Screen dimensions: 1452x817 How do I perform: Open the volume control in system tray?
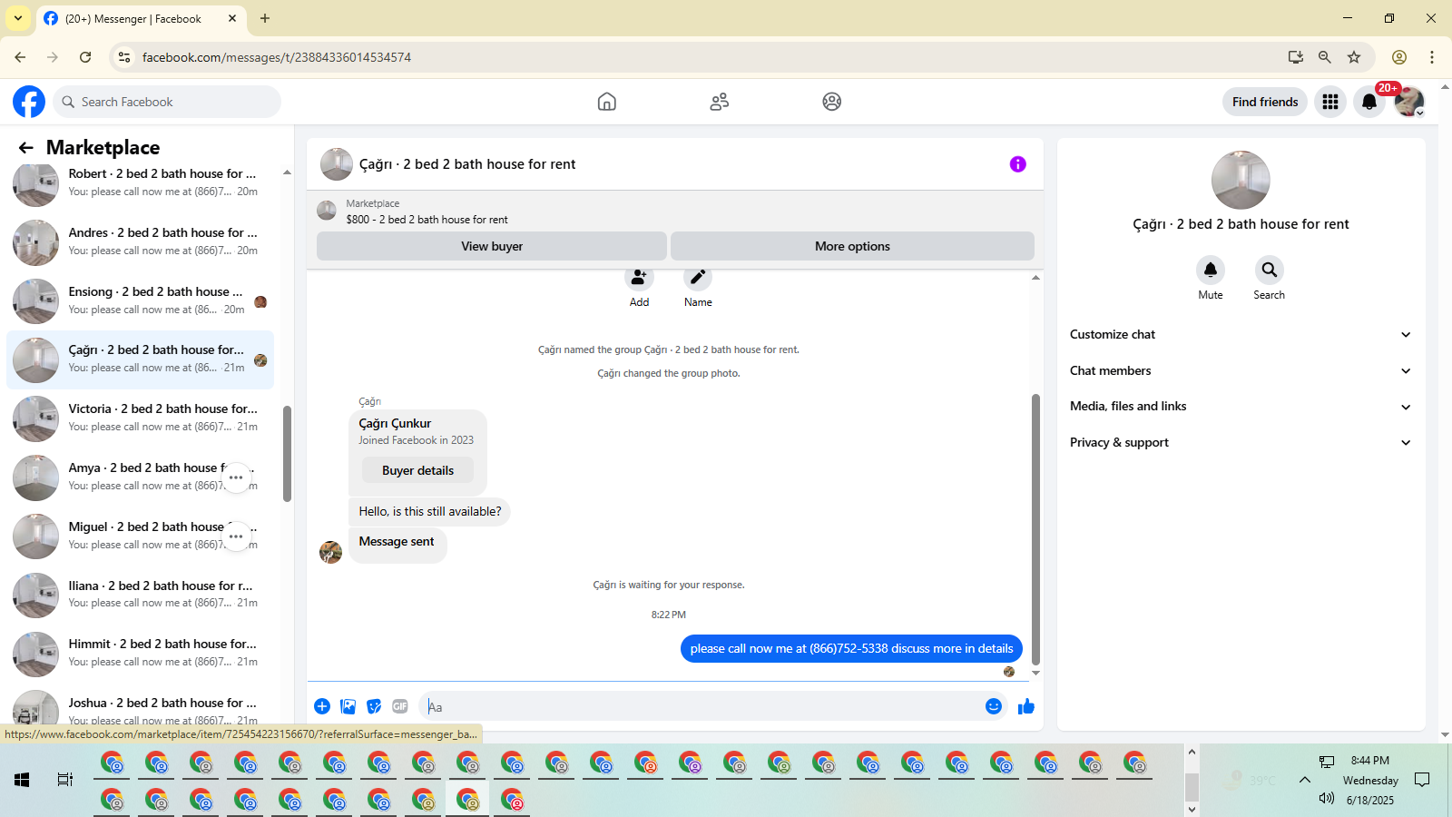tap(1327, 799)
